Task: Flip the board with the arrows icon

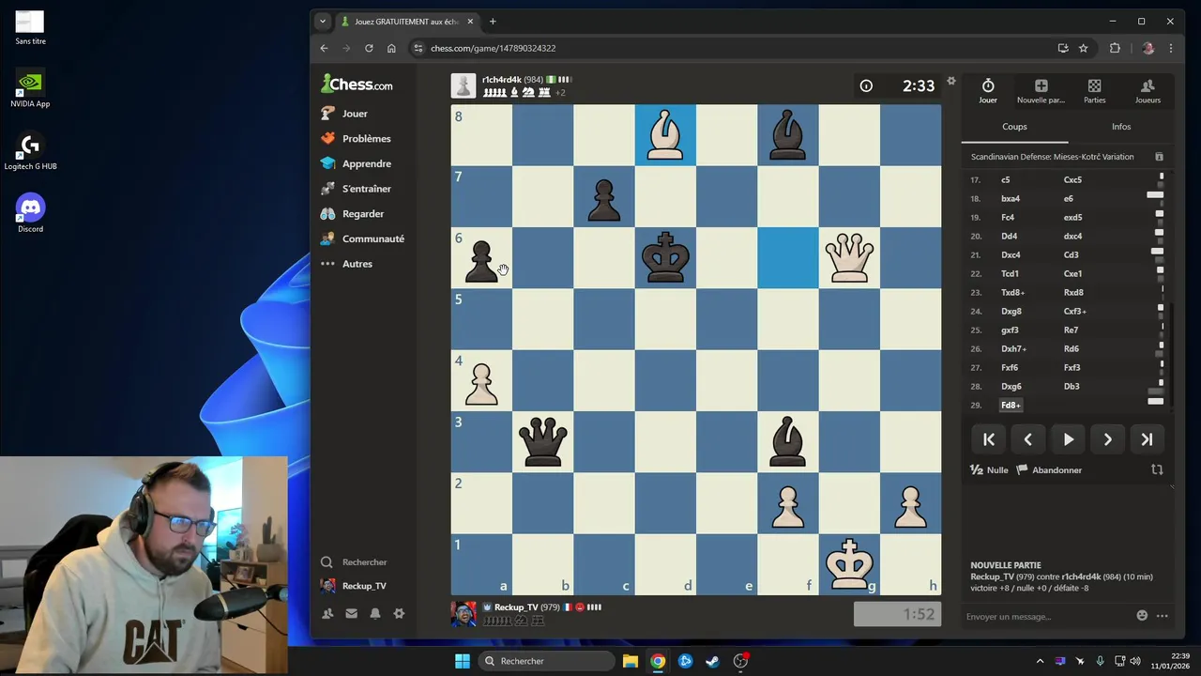Action: 1157,469
